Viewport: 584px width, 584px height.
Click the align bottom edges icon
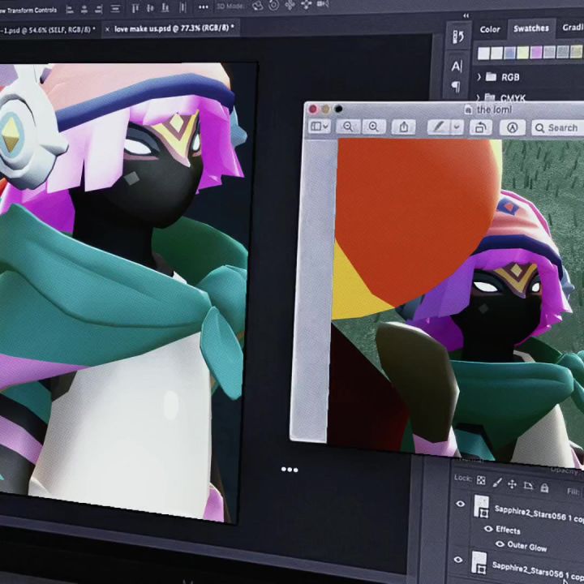[165, 7]
